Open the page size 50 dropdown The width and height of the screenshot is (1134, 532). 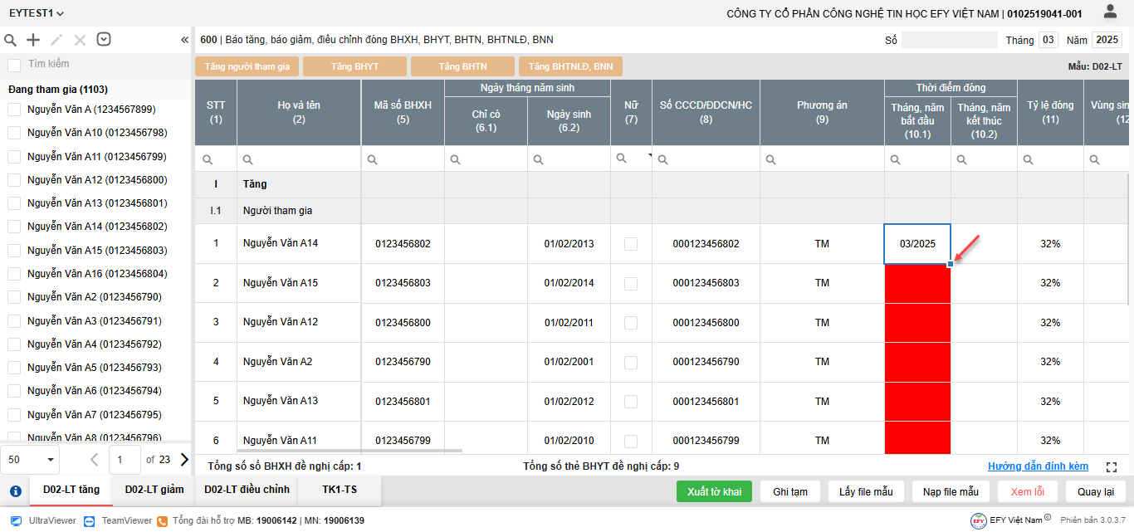[x=32, y=459]
